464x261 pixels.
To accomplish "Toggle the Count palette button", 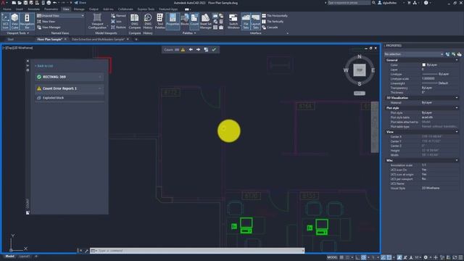I will tap(194, 21).
